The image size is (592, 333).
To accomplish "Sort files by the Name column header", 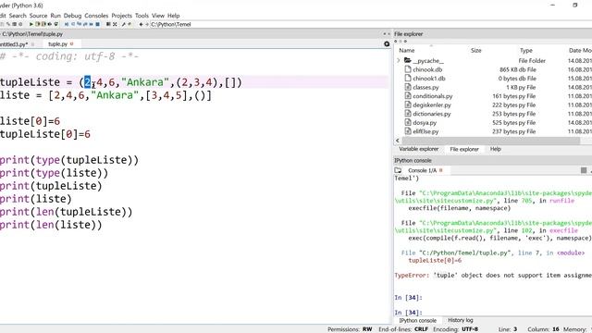I will 407,50.
